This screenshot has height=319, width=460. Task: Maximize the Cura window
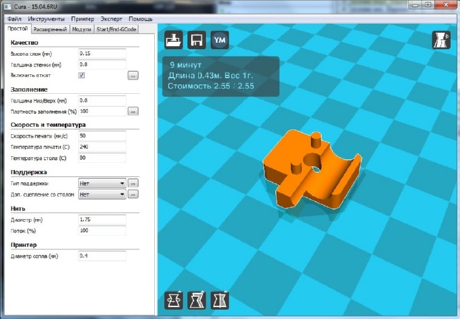tap(428, 5)
